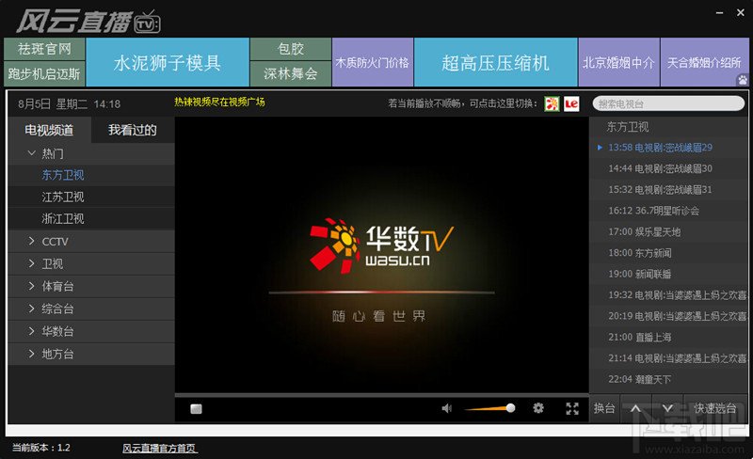Switch to the 我看过的 tab

133,130
